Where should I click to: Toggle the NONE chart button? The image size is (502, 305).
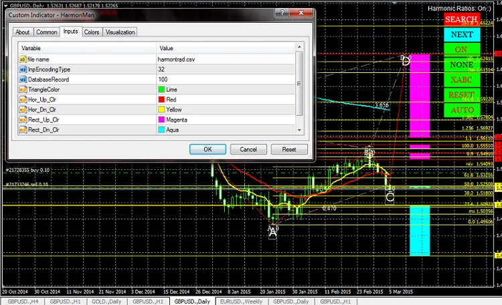[x=462, y=65]
